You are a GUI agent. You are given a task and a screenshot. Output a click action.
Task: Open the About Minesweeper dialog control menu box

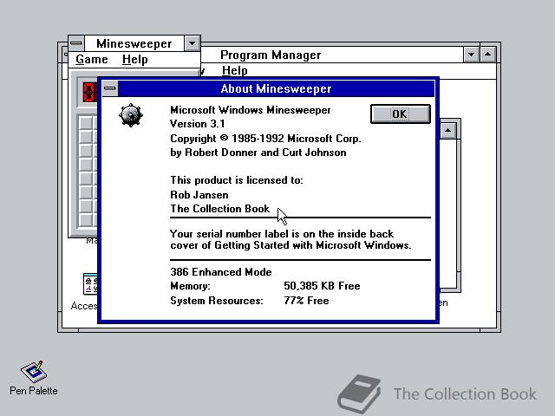[110, 88]
